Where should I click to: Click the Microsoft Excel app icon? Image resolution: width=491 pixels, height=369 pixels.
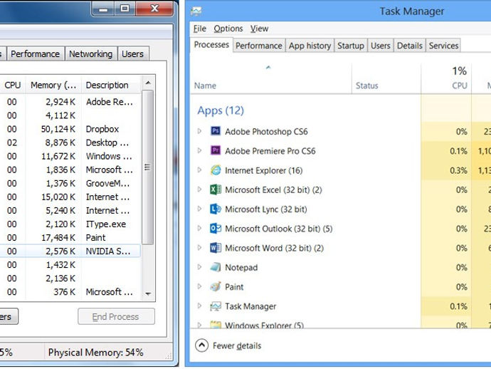coord(216,189)
